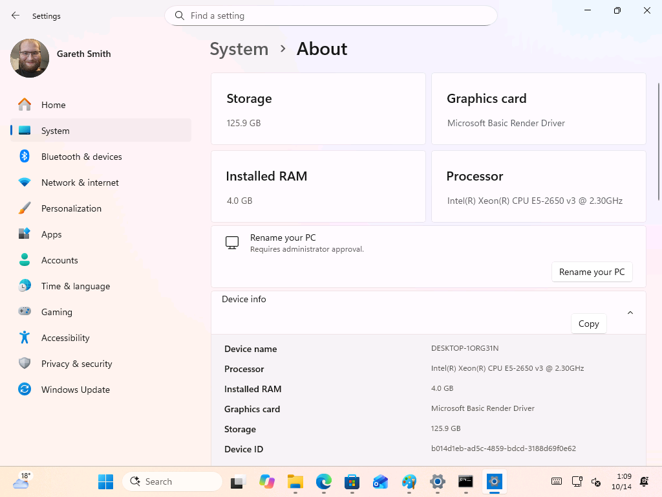Click the Accessibility figure icon
The height and width of the screenshot is (497, 662).
point(25,337)
